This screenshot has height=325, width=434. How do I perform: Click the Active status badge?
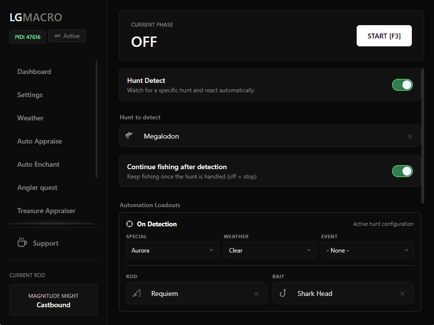coord(67,36)
